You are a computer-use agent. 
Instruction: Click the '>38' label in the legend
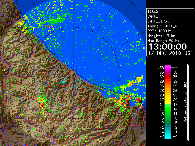[x=161, y=68]
